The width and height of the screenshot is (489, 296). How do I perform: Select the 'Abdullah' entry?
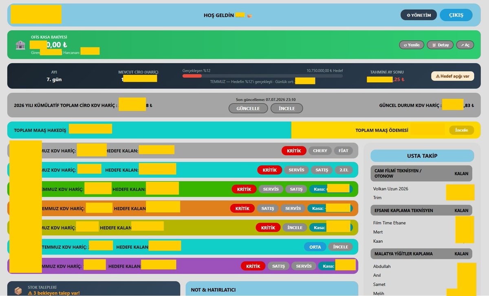coord(382,266)
